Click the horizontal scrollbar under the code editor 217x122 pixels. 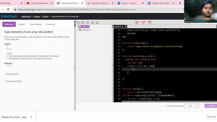coord(170,102)
